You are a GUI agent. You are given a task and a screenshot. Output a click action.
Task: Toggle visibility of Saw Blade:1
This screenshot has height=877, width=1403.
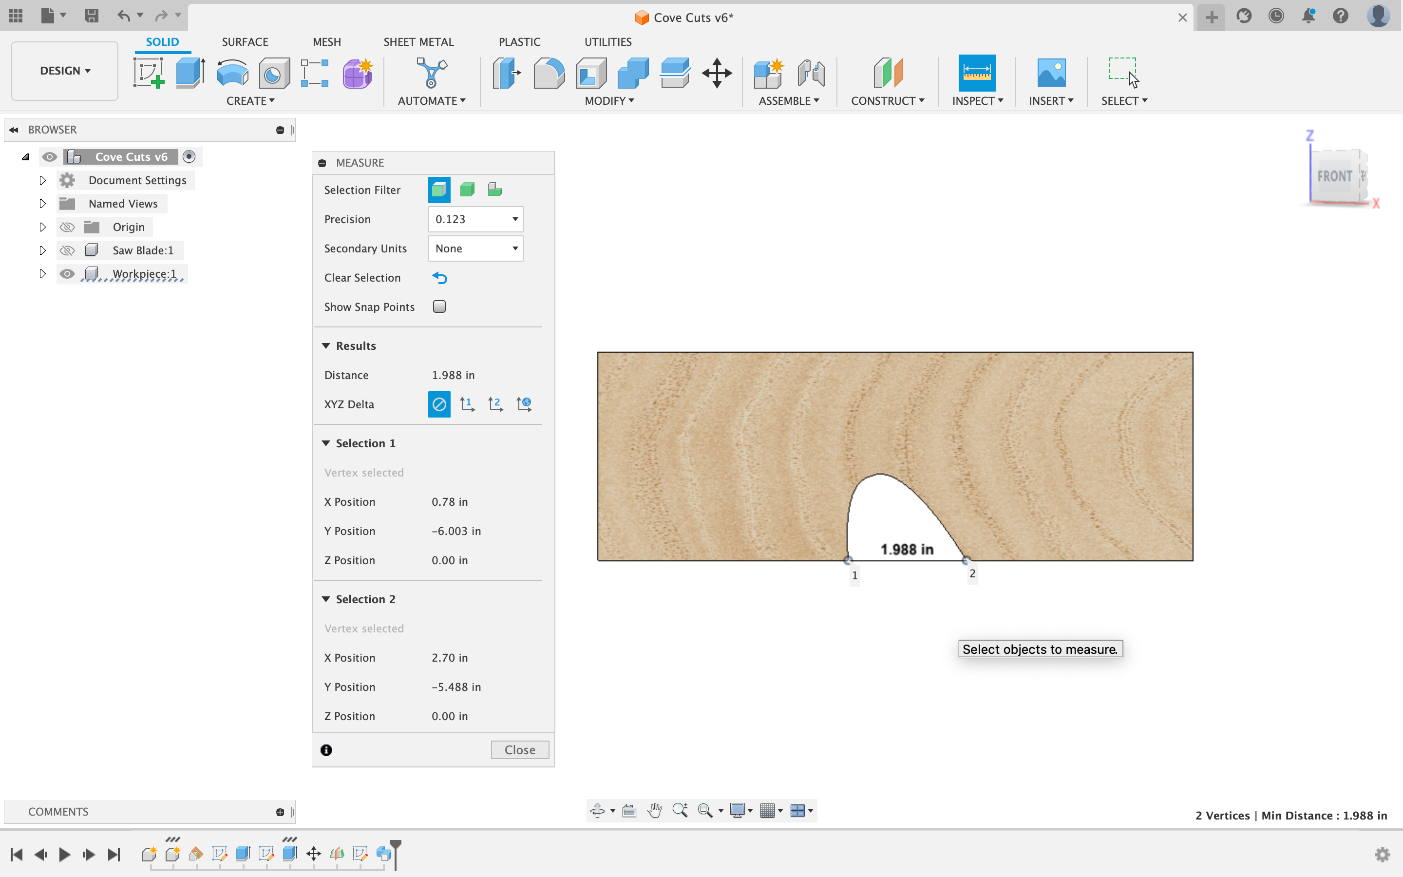point(67,249)
